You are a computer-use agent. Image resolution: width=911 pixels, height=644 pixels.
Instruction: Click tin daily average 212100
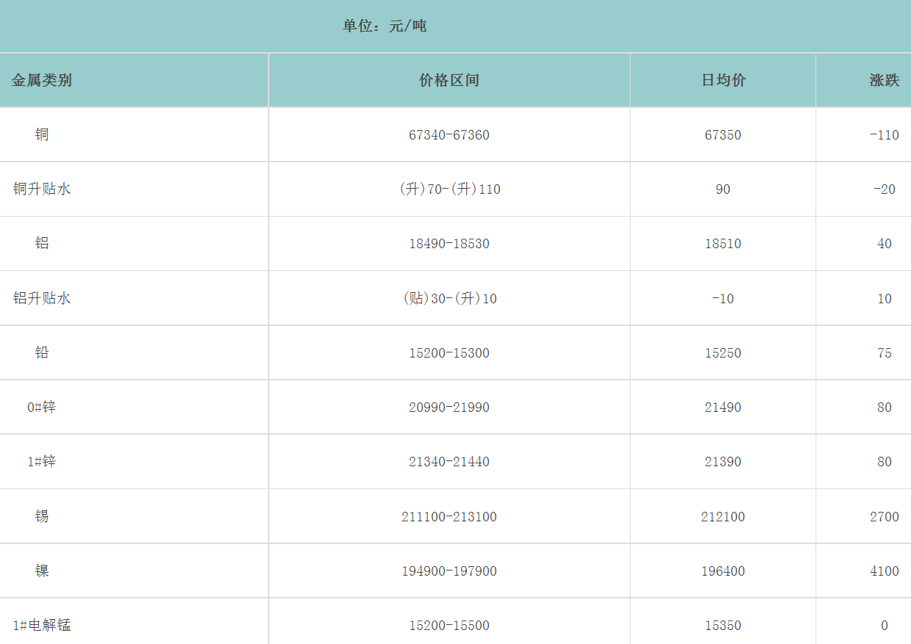coord(723,517)
